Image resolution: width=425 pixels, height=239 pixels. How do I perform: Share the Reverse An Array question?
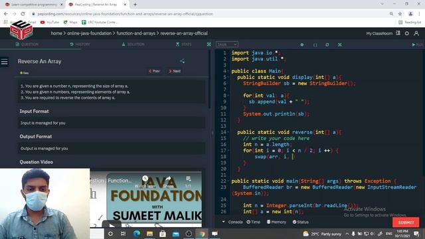coord(182,61)
